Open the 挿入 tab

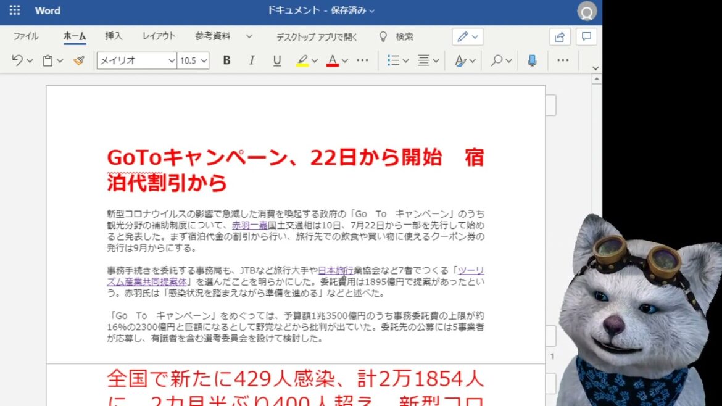114,36
